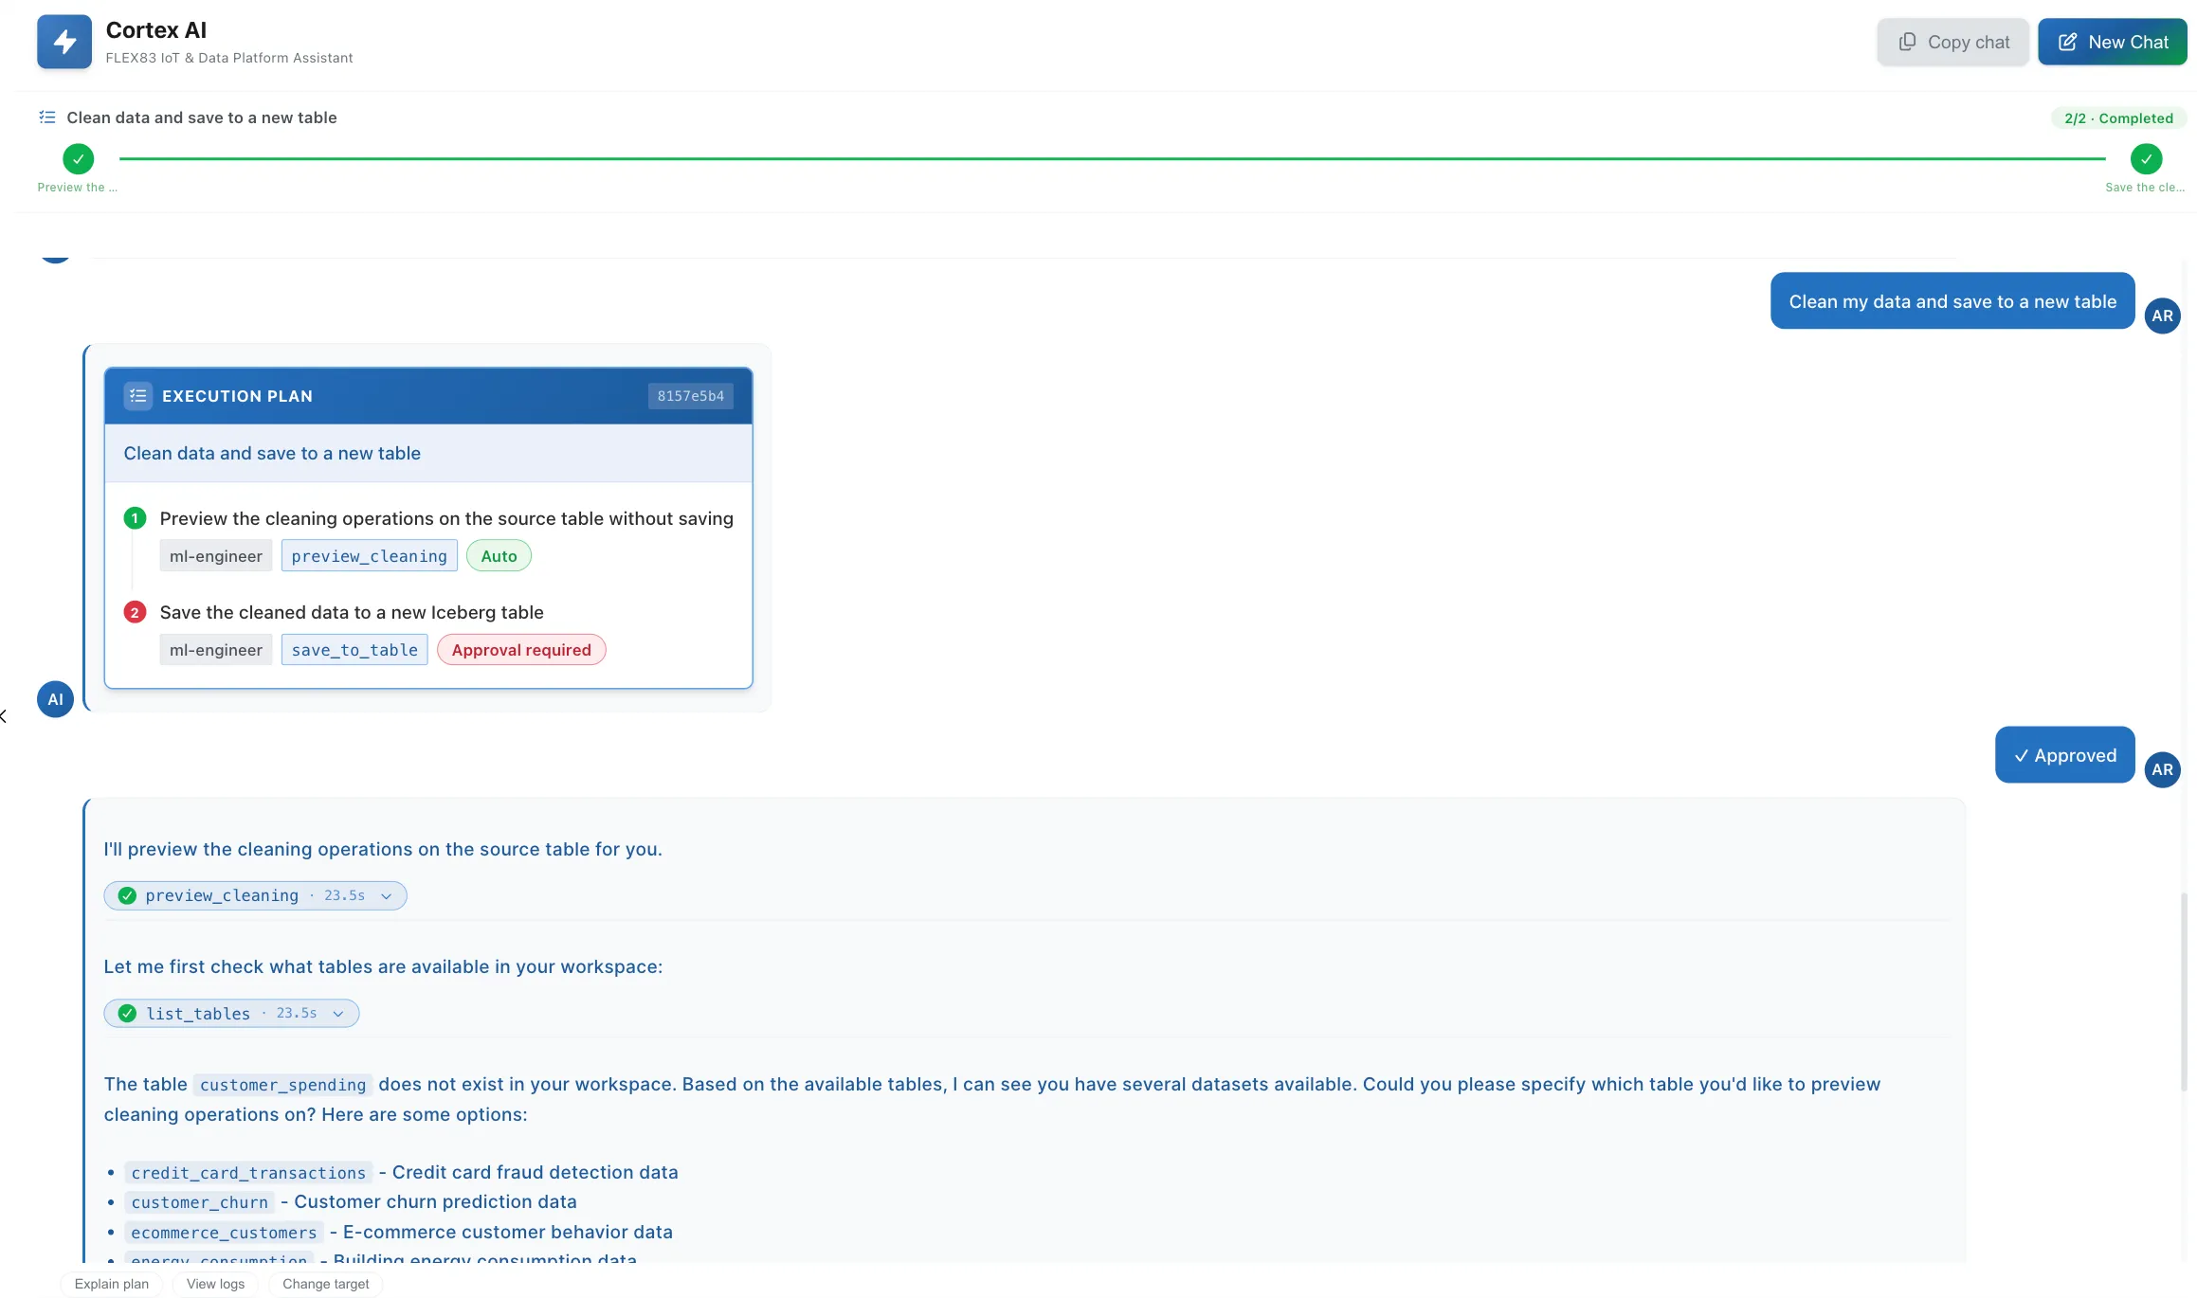Expand the preview_cleaning tool call result

(255, 895)
